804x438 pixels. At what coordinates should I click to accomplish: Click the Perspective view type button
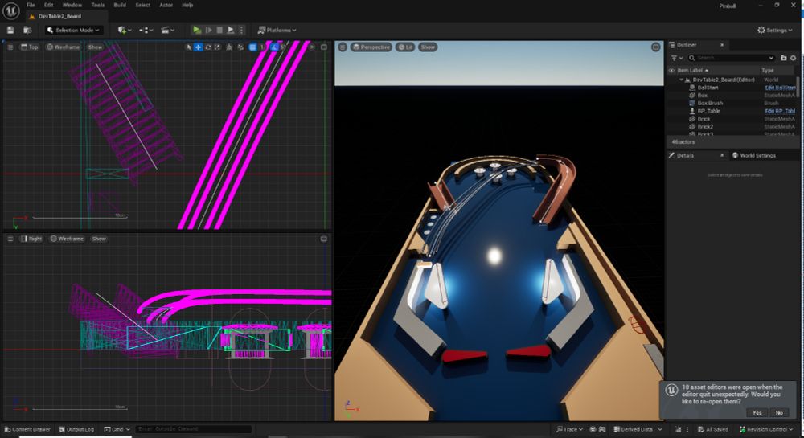[371, 47]
